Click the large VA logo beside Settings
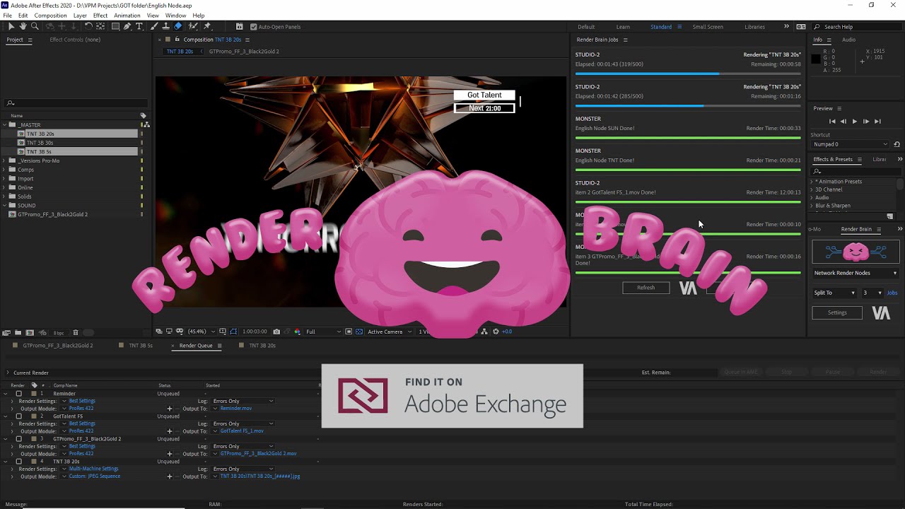The image size is (905, 509). coord(881,313)
